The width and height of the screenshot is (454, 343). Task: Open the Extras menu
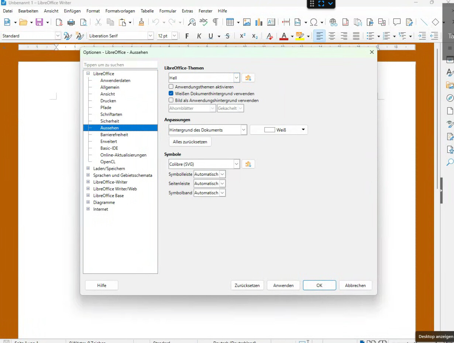coord(187,11)
